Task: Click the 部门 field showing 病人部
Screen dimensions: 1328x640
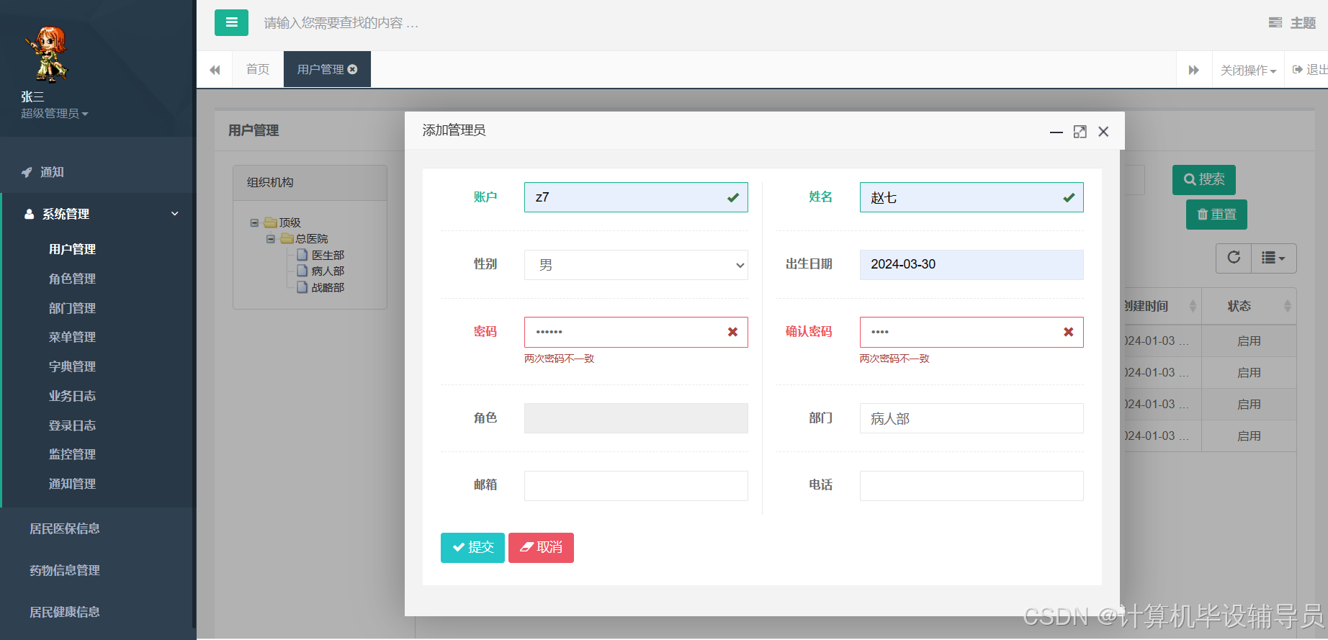Action: [972, 418]
